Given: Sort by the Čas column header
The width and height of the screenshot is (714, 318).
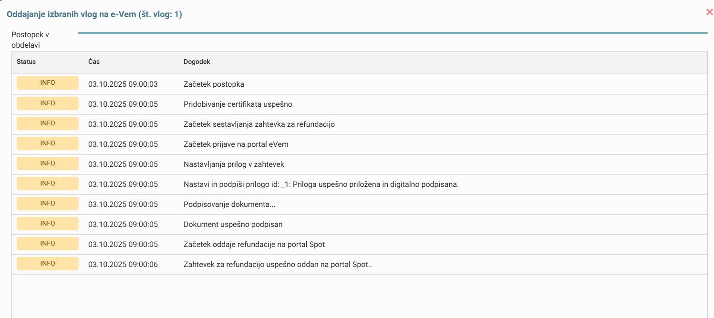Looking at the screenshot, I should click(94, 62).
